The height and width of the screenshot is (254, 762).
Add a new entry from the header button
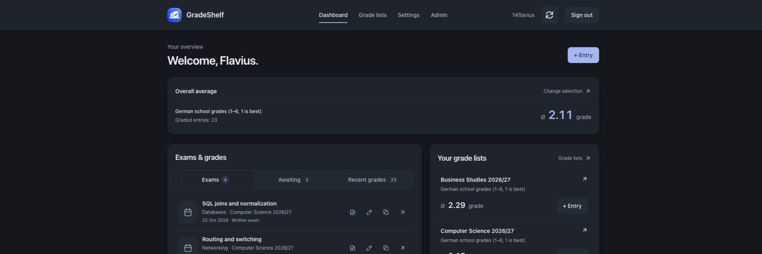(583, 55)
